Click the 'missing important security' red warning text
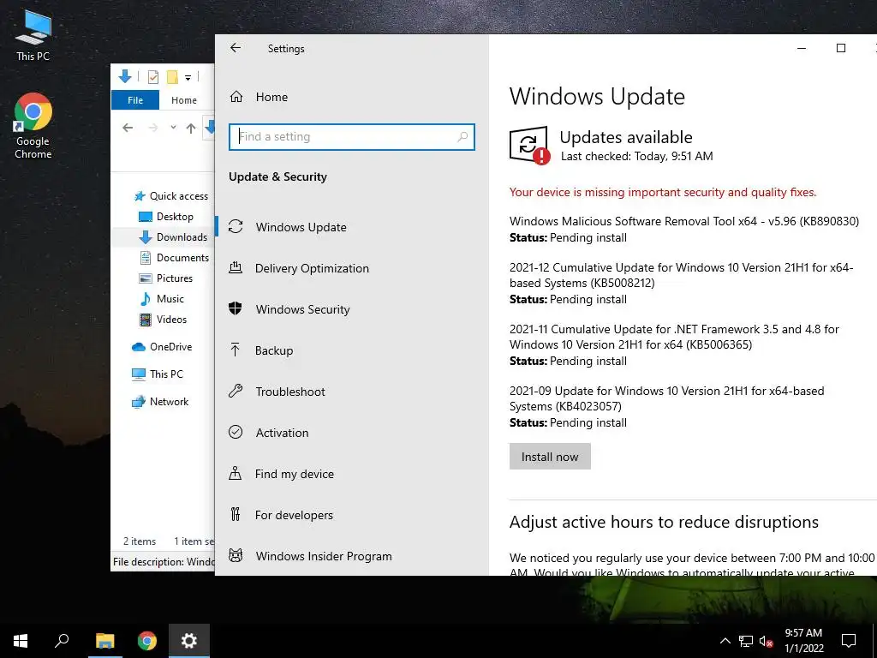The width and height of the screenshot is (877, 658). click(x=663, y=193)
